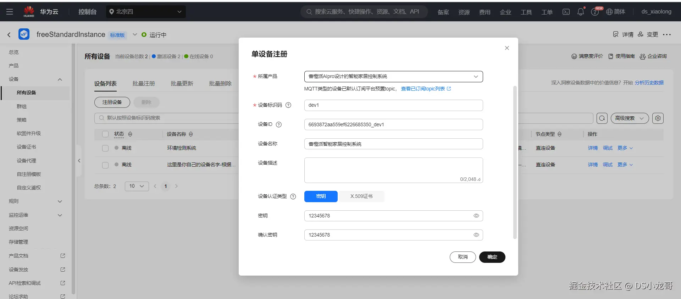Show help for device ID field

point(279,124)
